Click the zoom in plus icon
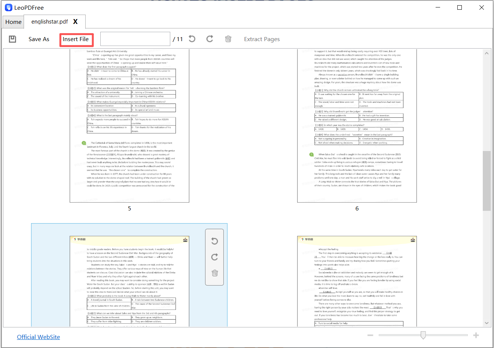This screenshot has width=494, height=348. click(476, 335)
